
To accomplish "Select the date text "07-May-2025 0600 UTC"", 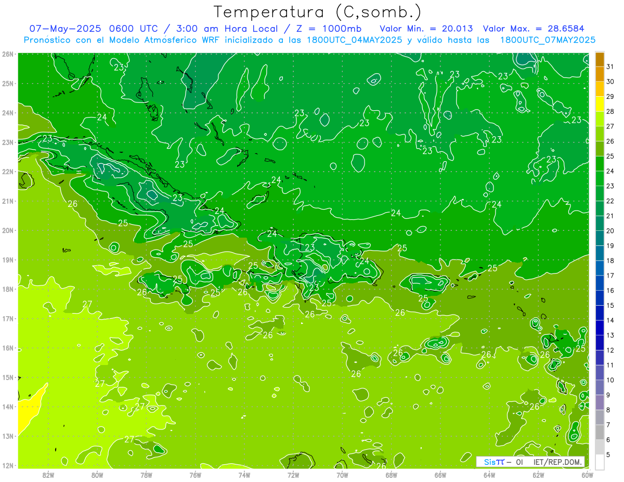I will (95, 29).
